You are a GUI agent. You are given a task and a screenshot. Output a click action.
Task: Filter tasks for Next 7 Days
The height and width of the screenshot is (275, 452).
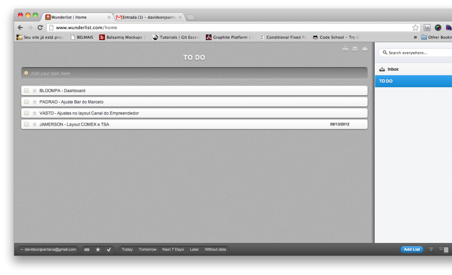coord(173,249)
